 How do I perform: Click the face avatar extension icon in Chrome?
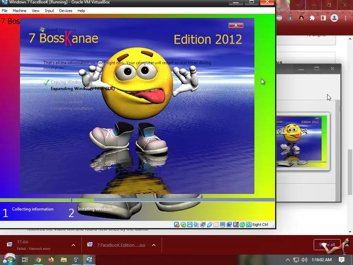(x=301, y=18)
